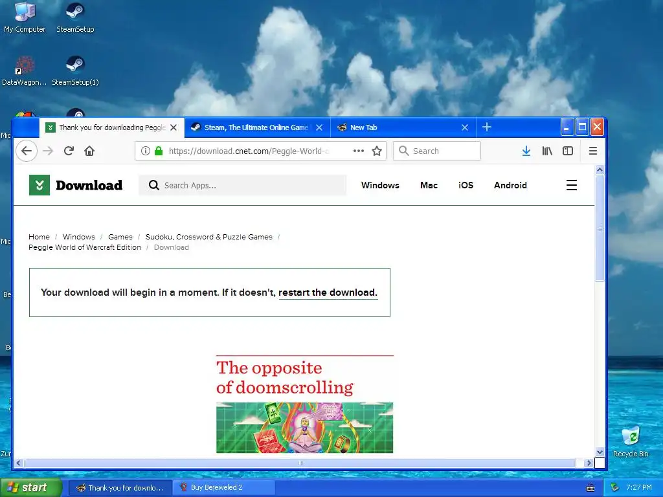The width and height of the screenshot is (663, 497).
Task: Go back with the browser back arrow
Action: point(26,151)
